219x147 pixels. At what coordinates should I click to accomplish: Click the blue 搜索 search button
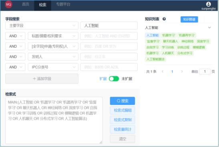click(x=123, y=101)
